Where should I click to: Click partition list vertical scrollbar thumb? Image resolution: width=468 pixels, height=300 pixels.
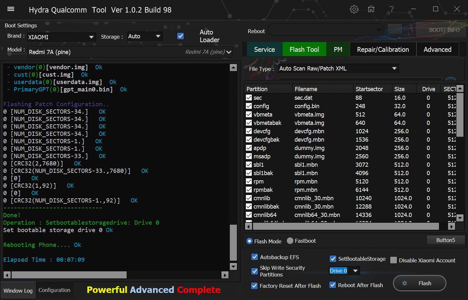[460, 115]
